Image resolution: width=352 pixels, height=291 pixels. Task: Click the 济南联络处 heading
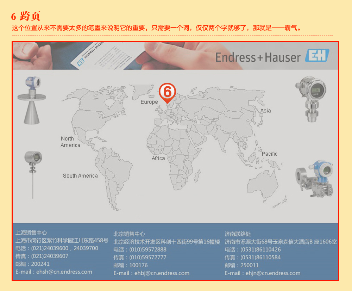click(238, 234)
